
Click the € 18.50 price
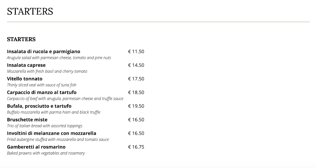click(x=136, y=92)
